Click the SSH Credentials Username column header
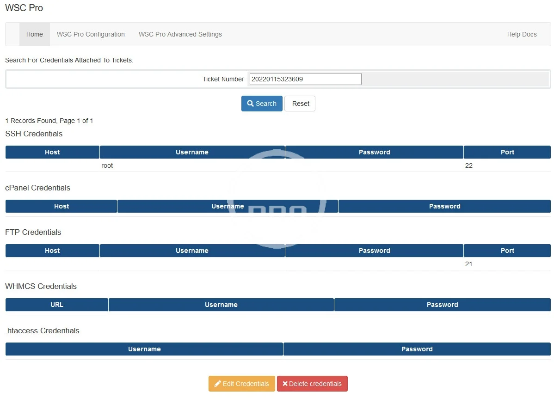Image resolution: width=554 pixels, height=398 pixels. 192,152
